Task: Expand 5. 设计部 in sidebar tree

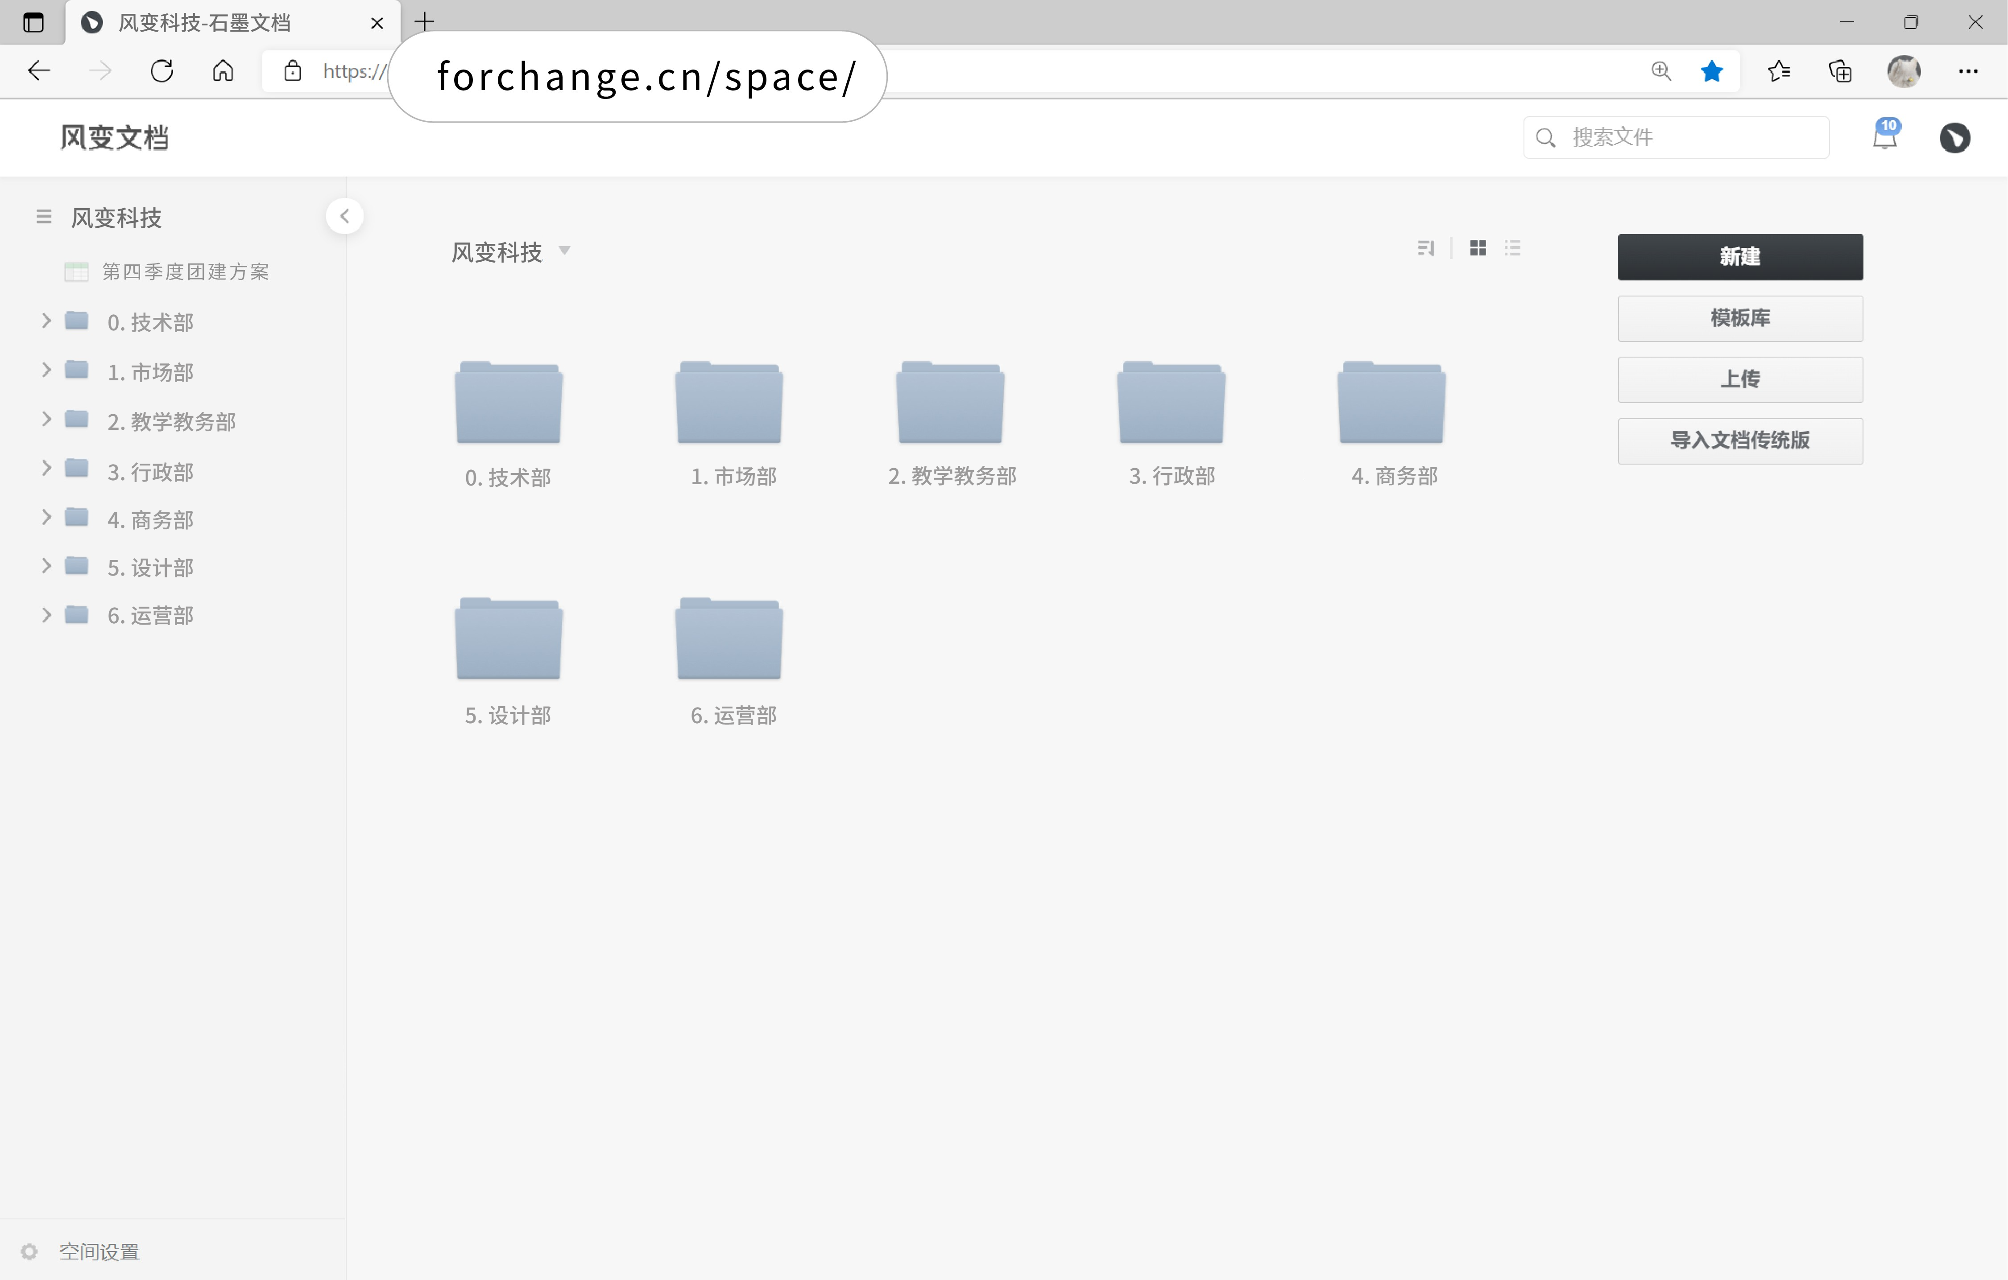Action: tap(47, 567)
